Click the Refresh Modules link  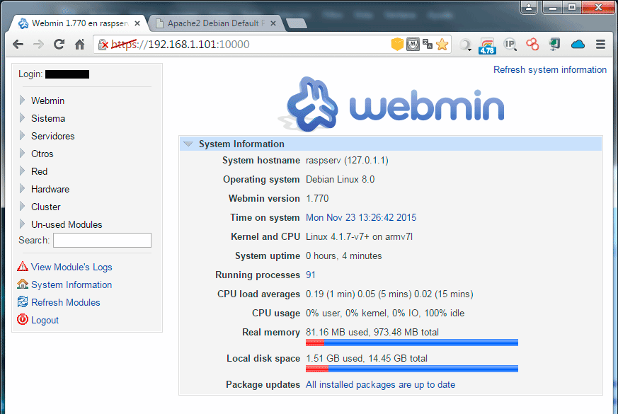point(65,302)
